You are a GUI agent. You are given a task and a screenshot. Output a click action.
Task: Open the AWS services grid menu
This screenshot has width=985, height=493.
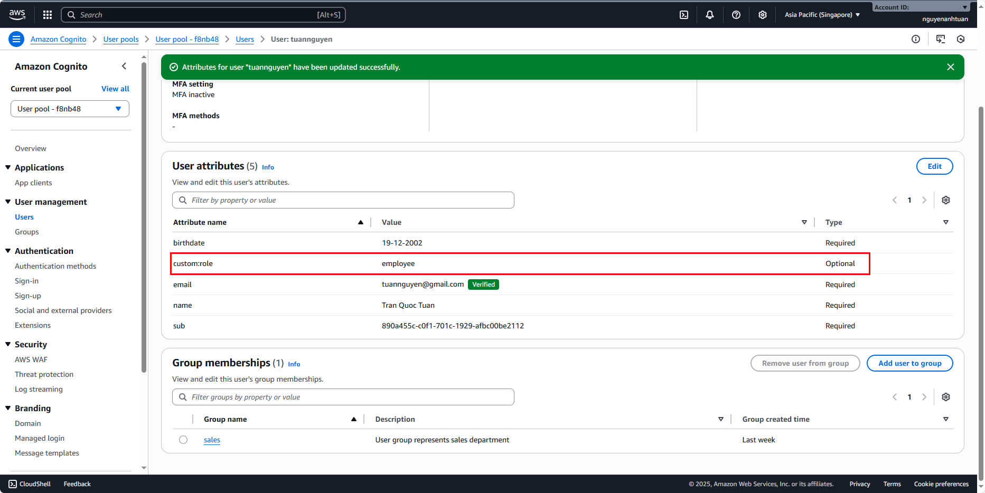click(x=48, y=15)
